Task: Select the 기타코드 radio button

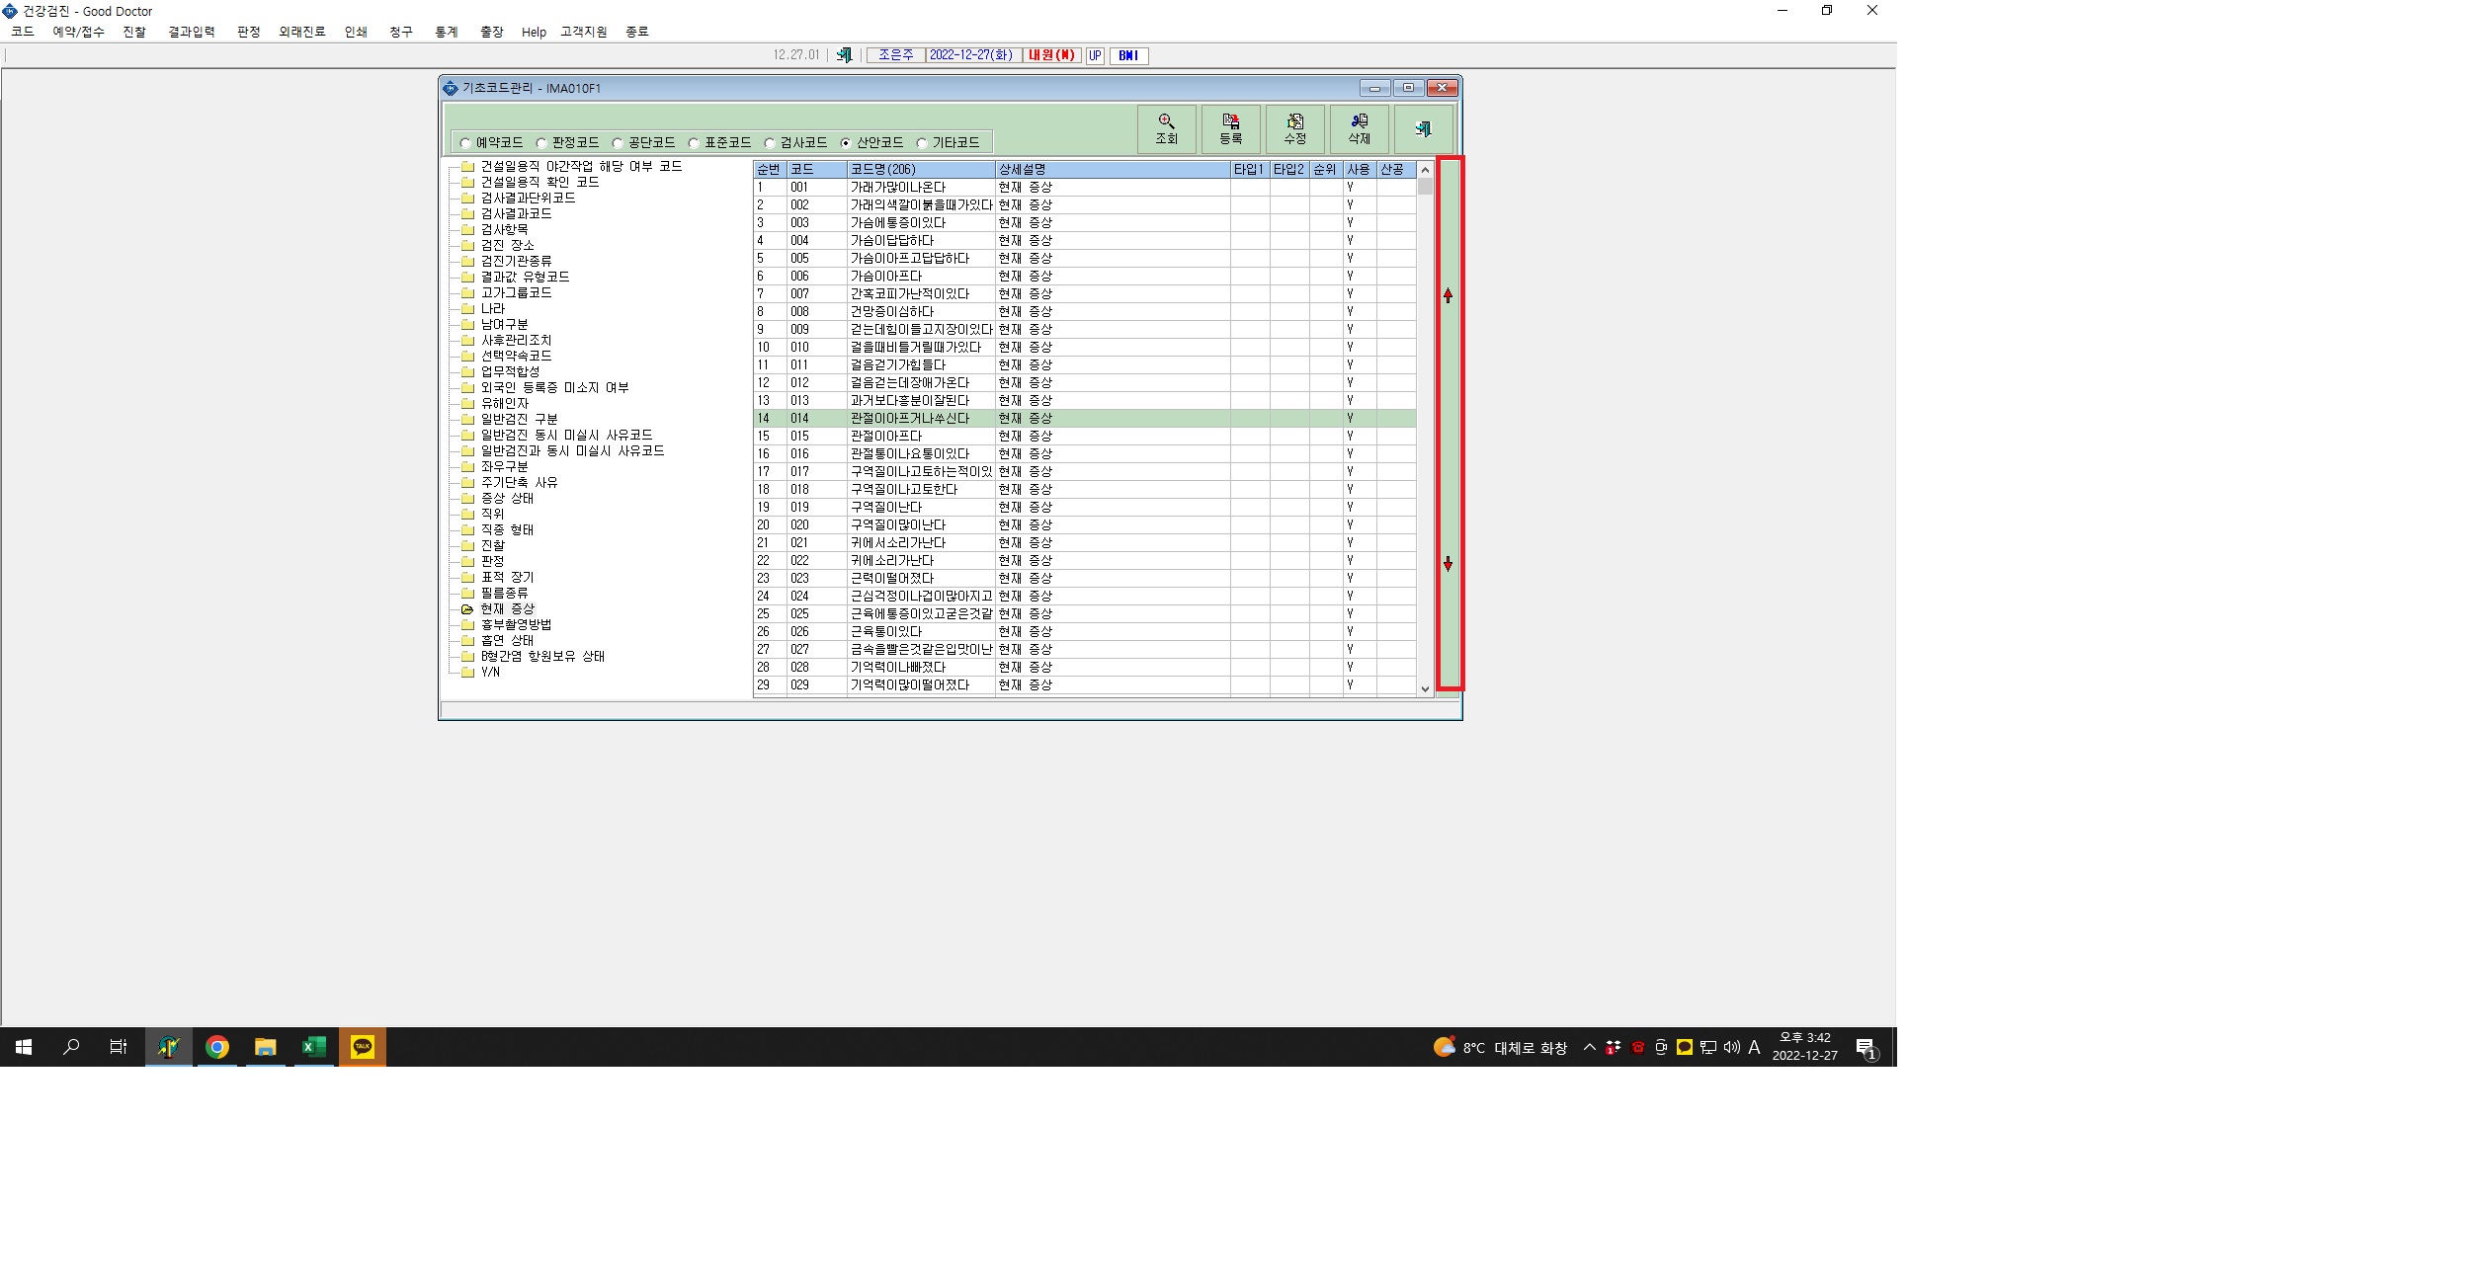Action: pos(922,143)
